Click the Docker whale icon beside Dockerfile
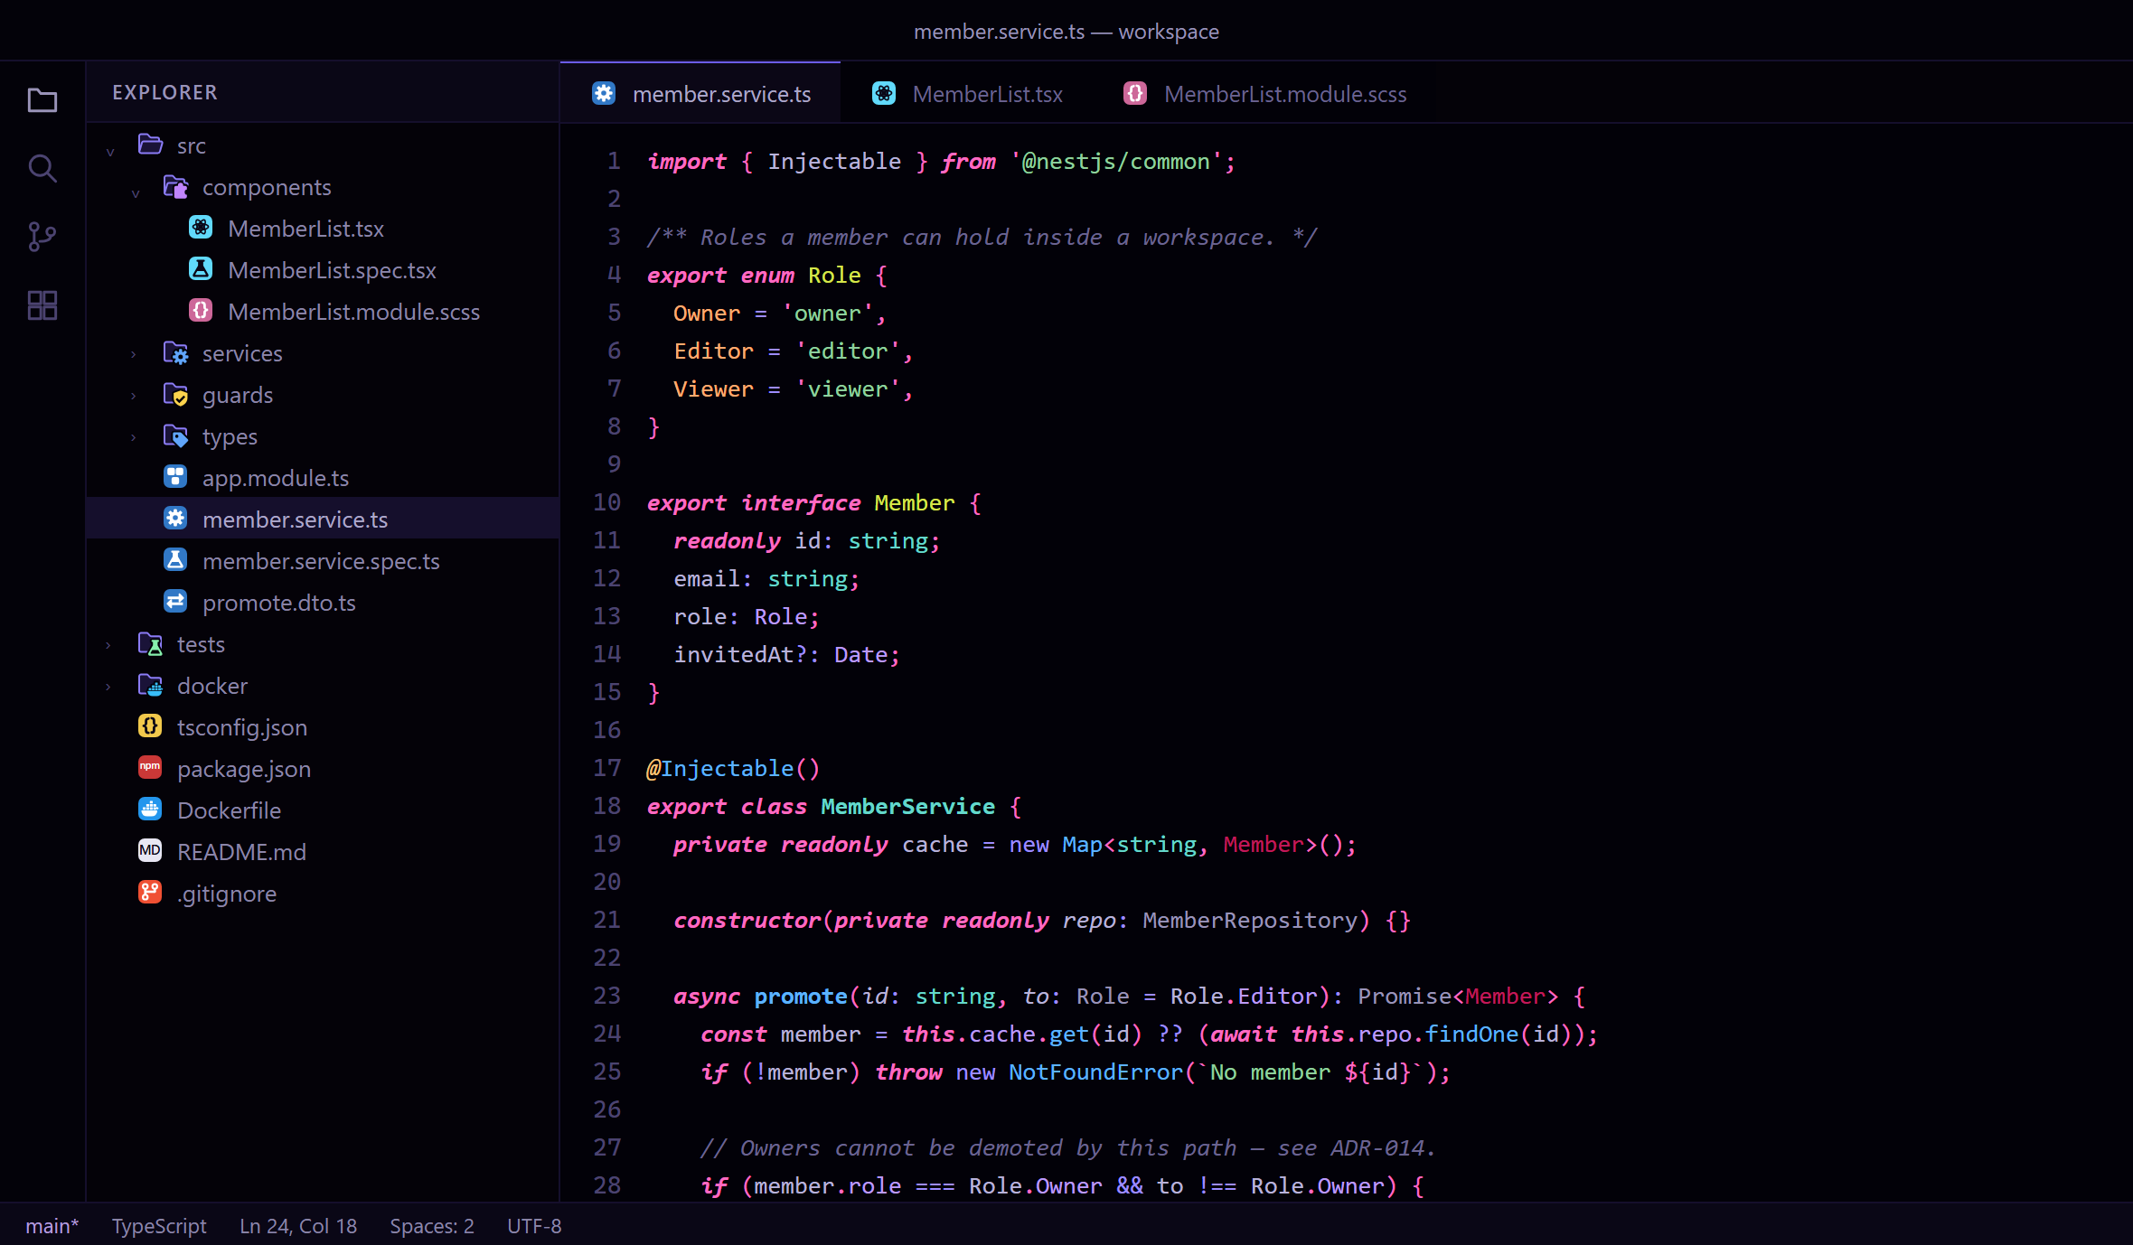 point(150,810)
